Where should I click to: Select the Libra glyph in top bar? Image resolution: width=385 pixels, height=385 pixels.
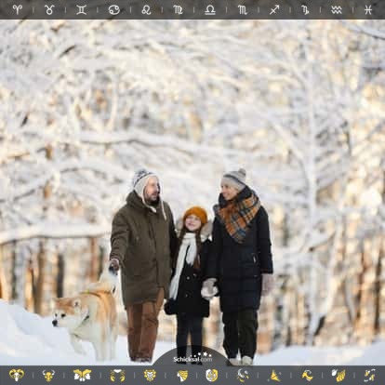click(x=210, y=9)
